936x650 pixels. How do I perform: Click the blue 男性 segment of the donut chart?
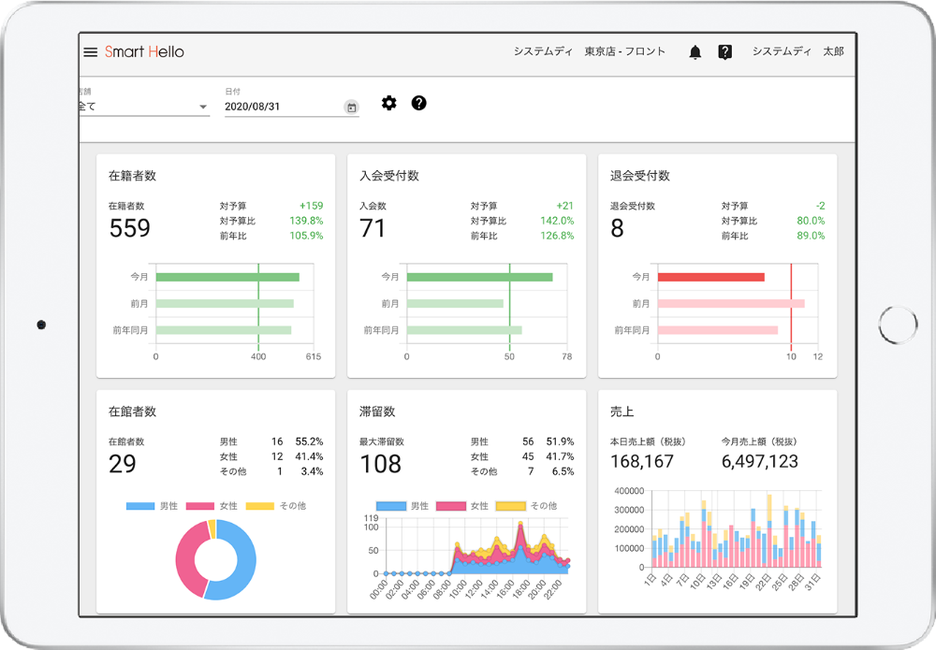[x=239, y=561]
